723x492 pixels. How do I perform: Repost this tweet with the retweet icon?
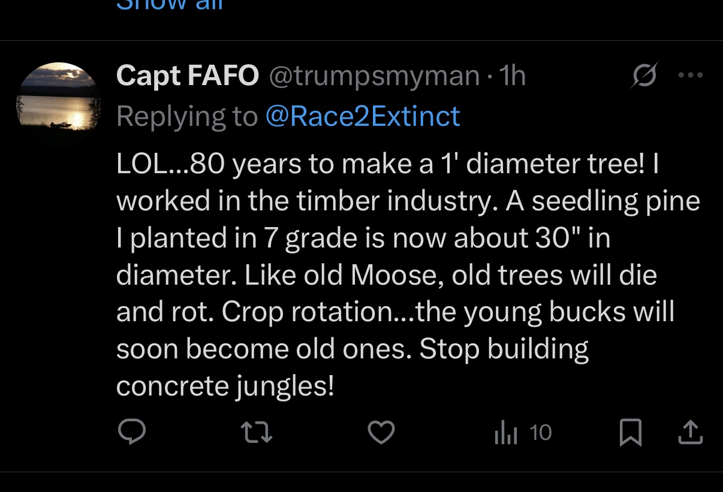point(257,432)
